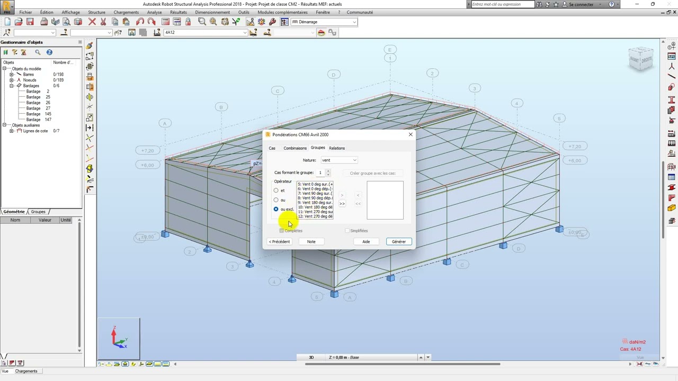Click the filter funnel icon in Gestionnaire d'objets
Viewport: 678px width, 381px height.
coord(15,52)
